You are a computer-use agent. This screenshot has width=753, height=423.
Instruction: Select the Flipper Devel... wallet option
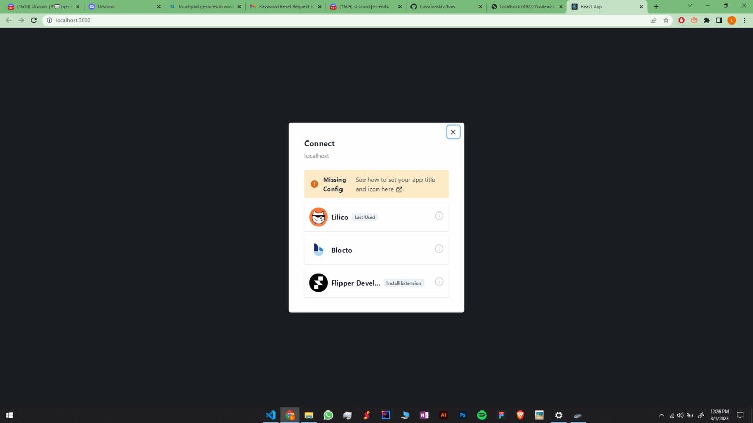[376, 283]
